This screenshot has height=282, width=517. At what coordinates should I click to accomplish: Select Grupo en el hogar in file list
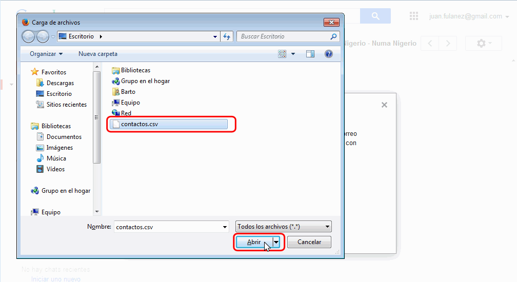tap(141, 81)
